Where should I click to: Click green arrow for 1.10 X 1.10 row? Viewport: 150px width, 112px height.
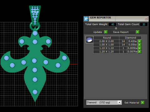tap(140, 48)
